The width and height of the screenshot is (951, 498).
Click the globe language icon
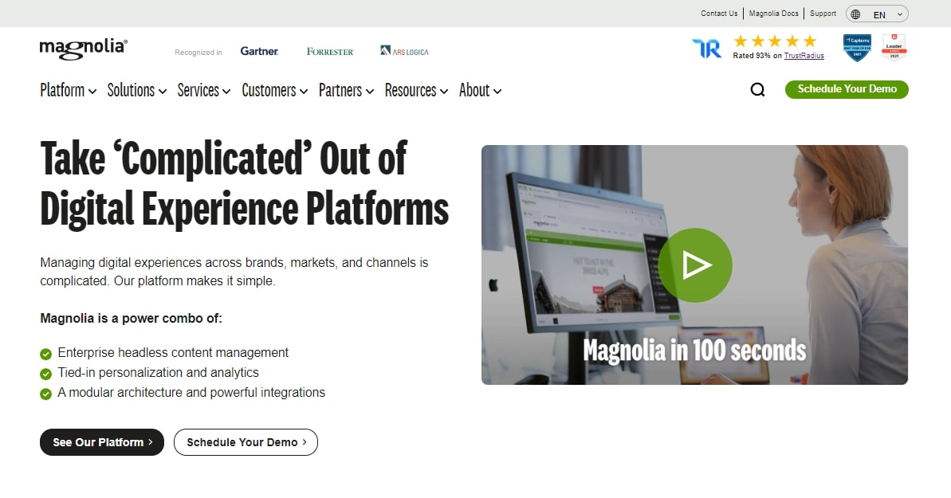tap(855, 14)
